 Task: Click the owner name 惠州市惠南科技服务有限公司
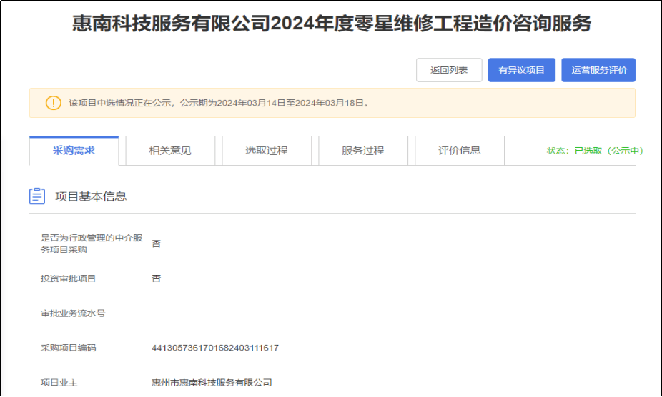point(212,383)
